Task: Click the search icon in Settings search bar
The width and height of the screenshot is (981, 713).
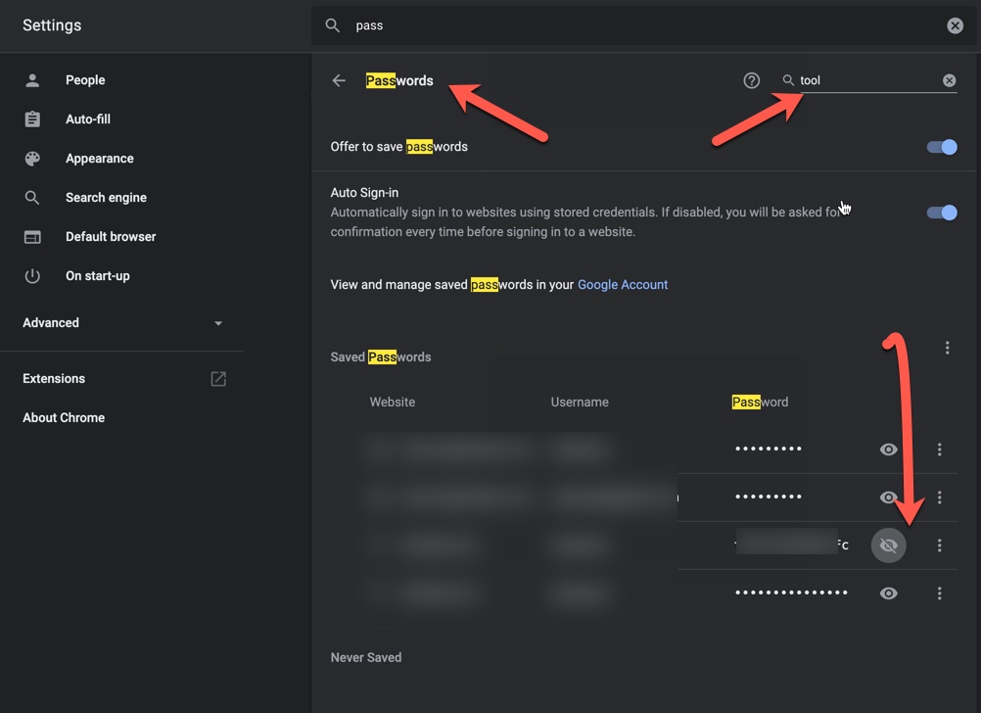Action: point(333,25)
